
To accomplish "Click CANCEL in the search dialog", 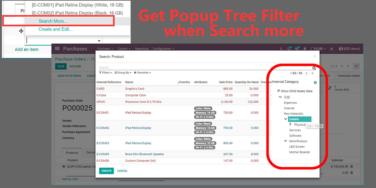I will [122, 171].
